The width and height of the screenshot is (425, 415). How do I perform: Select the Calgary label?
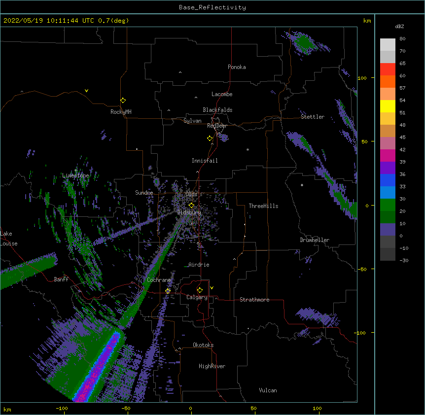[x=197, y=297]
